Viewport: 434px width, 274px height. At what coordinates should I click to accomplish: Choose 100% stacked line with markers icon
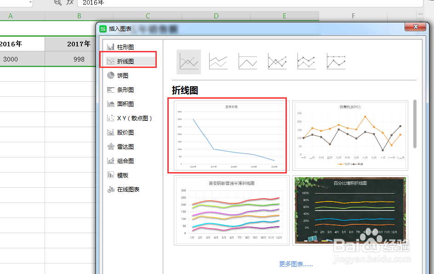[336, 62]
